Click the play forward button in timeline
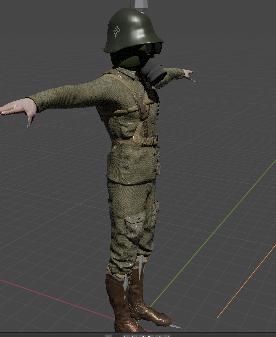 pos(150,336)
